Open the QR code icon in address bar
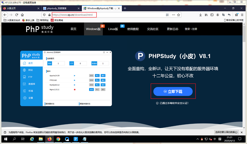The width and height of the screenshot is (247, 144). [167, 15]
